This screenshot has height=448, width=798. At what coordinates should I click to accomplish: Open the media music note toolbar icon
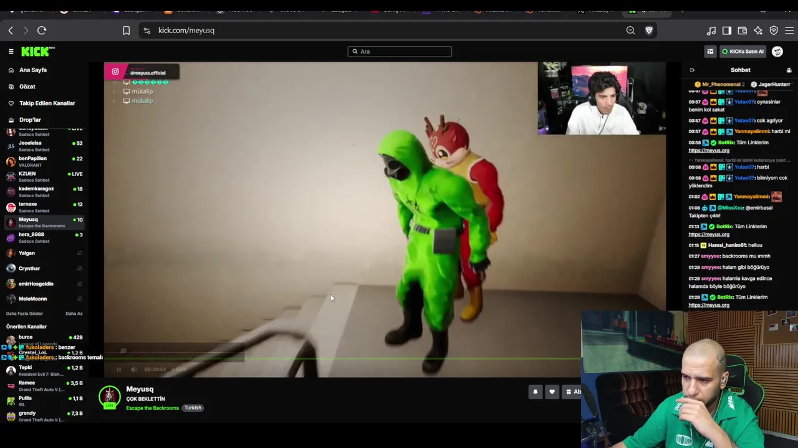pyautogui.click(x=711, y=30)
